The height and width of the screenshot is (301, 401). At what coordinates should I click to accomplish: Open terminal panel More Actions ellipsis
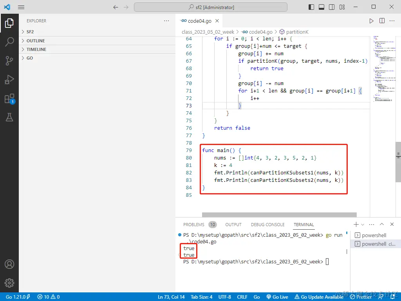tap(372, 225)
